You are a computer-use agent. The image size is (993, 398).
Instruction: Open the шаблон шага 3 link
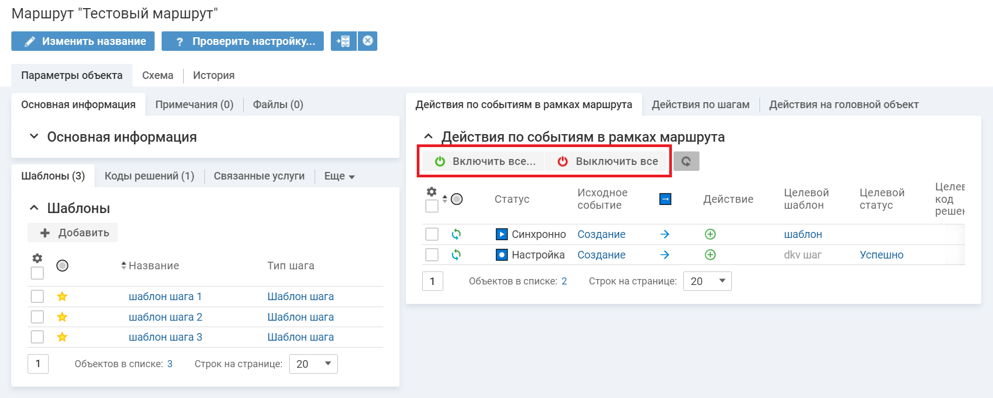pyautogui.click(x=165, y=337)
